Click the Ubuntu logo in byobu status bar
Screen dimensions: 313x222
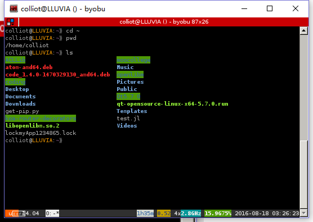pos(12,214)
